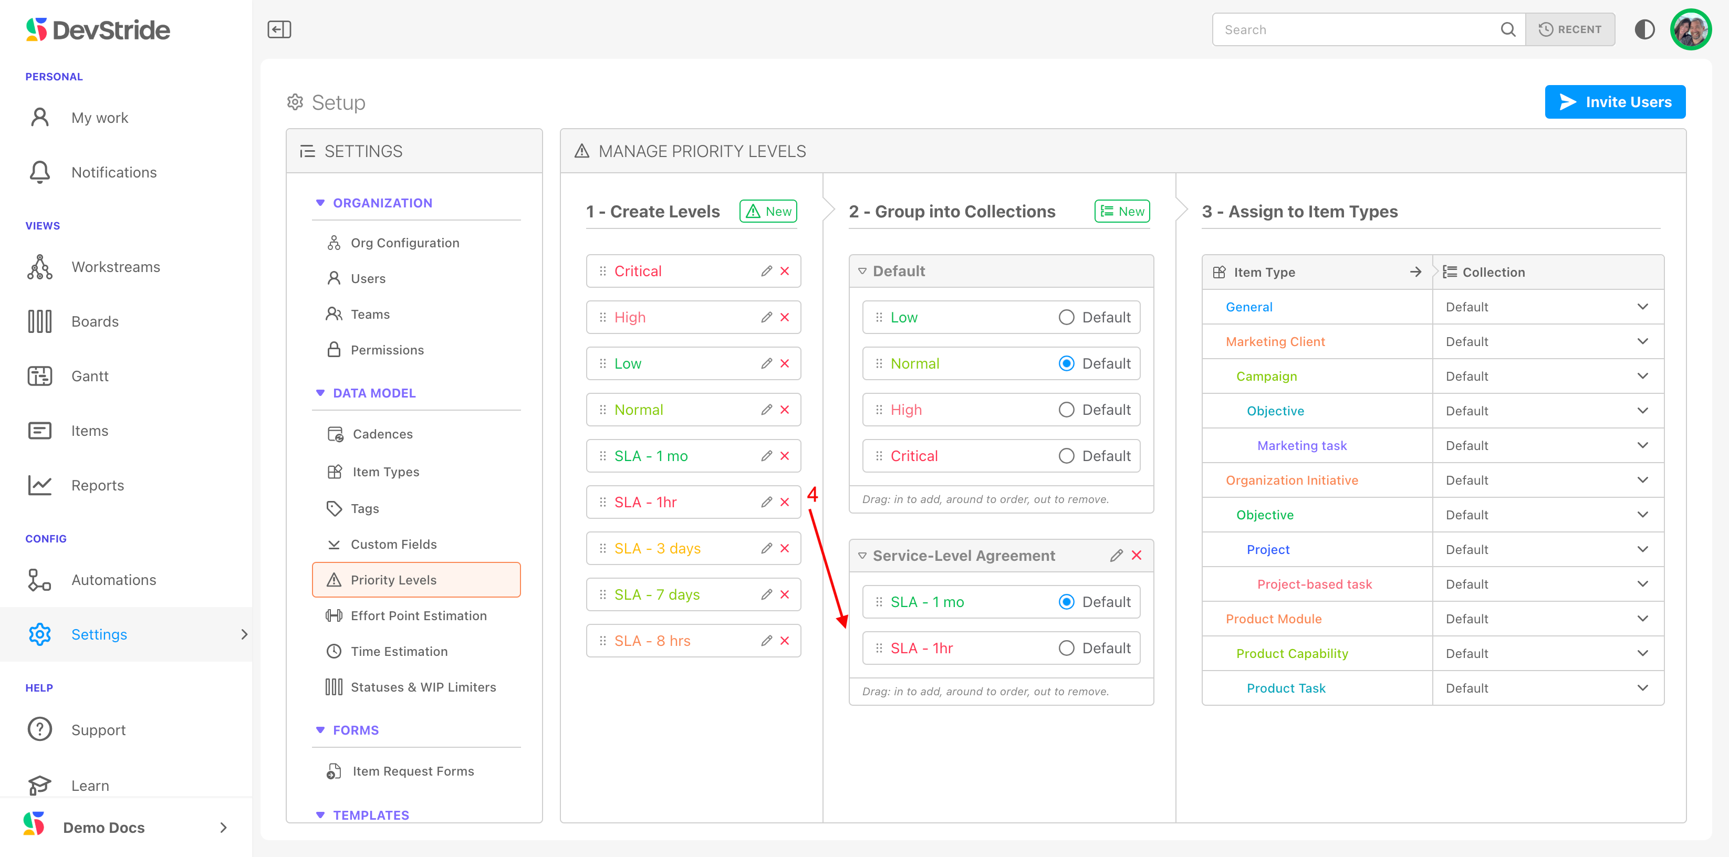Screen dimensions: 1729x857
Task: Collapse the sidebar panel toggle icon
Action: (x=278, y=29)
